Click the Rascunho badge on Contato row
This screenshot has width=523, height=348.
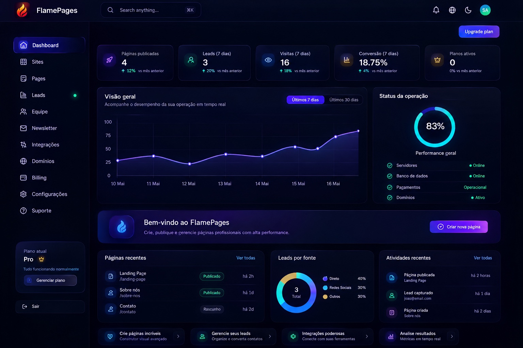click(212, 309)
